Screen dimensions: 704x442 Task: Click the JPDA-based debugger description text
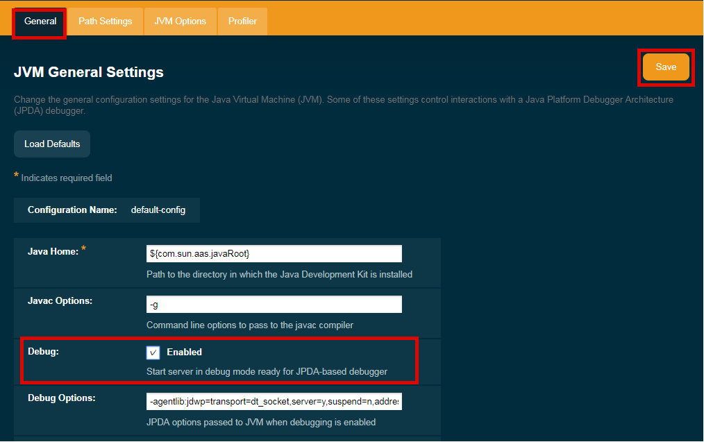[267, 372]
